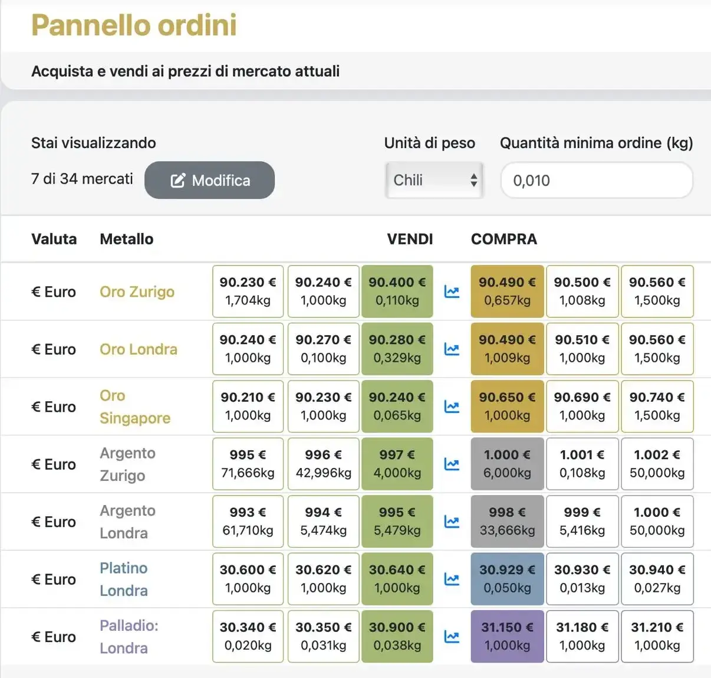Open the Platino Londra market link
Screen dimensions: 711x678
(124, 579)
